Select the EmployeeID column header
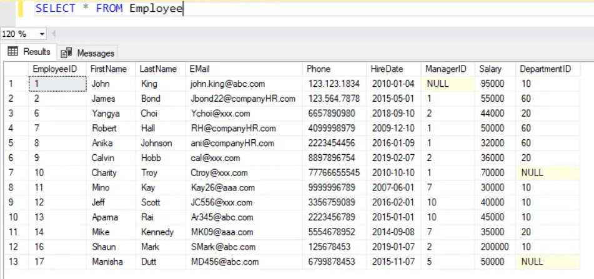The height and width of the screenshot is (279, 594). coord(55,69)
